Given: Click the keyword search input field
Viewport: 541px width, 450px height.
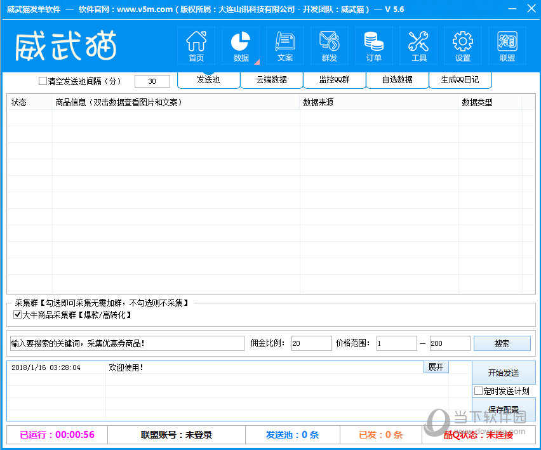Looking at the screenshot, I should [x=127, y=343].
